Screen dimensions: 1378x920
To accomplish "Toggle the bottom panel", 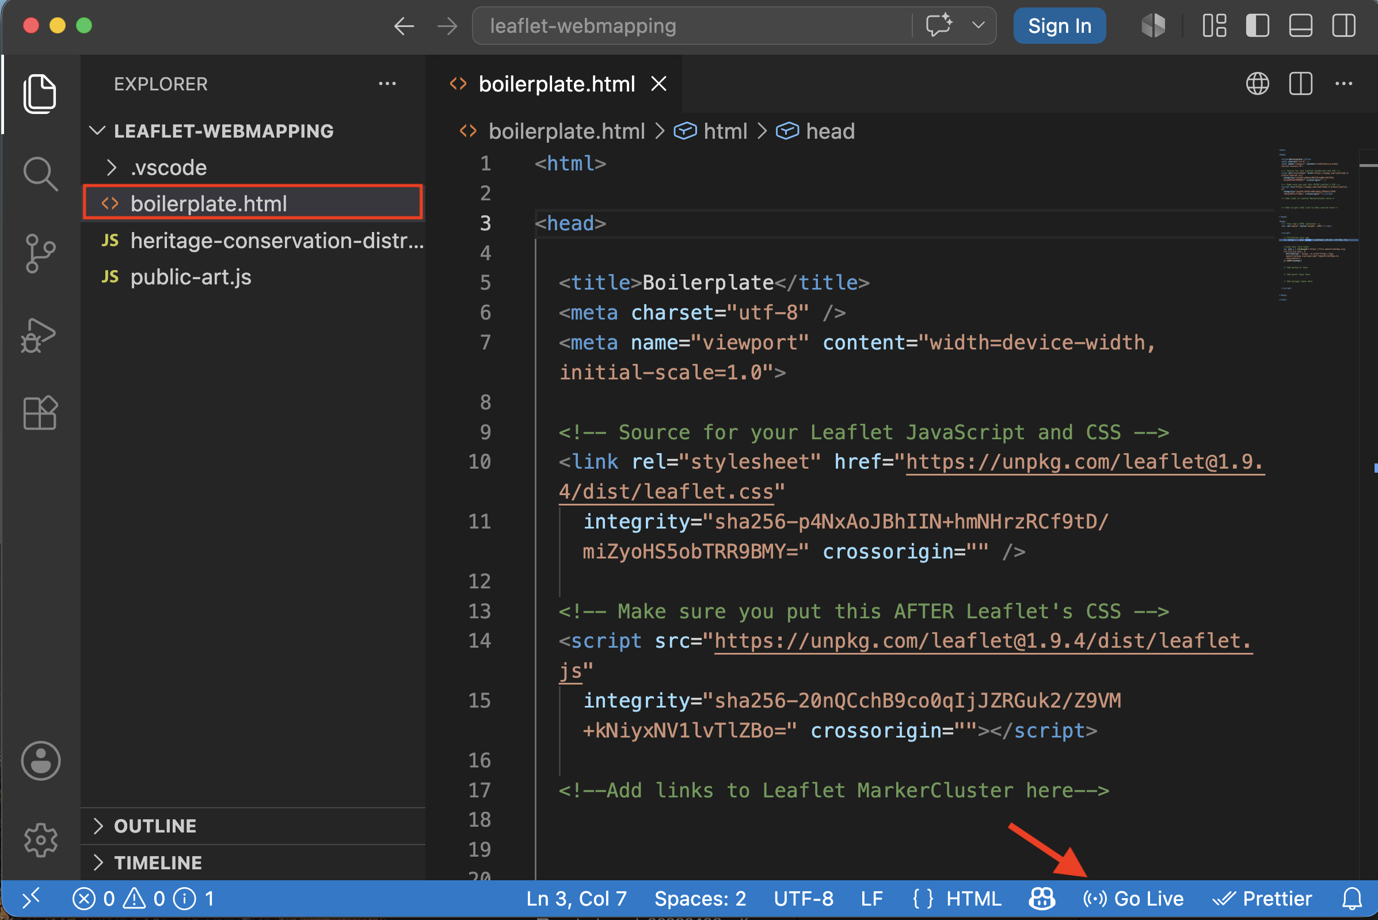I will click(1300, 26).
